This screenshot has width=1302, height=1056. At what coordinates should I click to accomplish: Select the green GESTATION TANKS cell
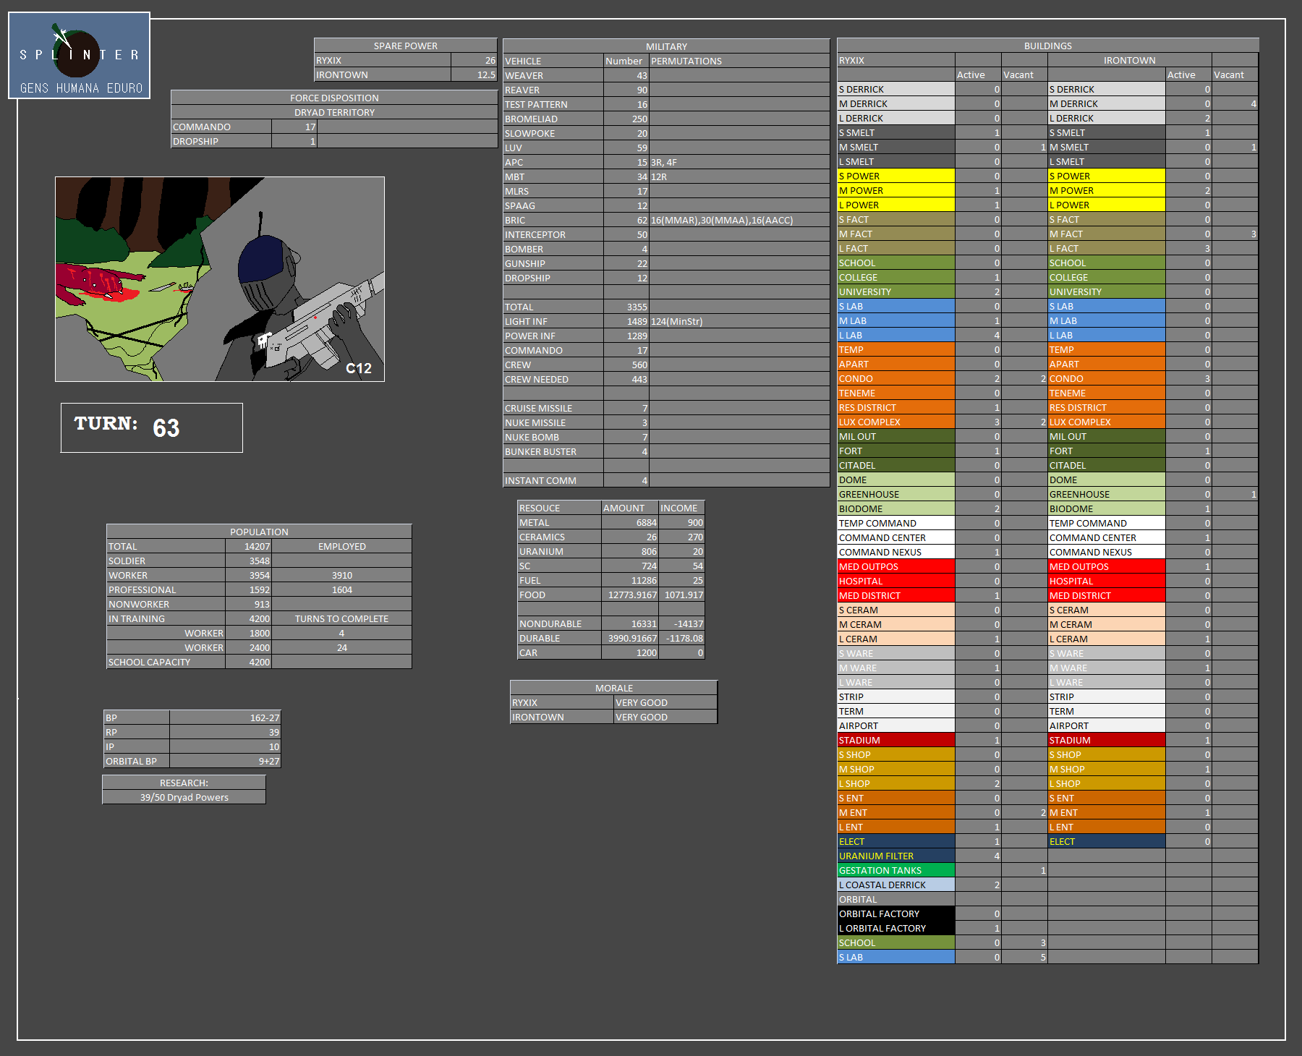[895, 870]
